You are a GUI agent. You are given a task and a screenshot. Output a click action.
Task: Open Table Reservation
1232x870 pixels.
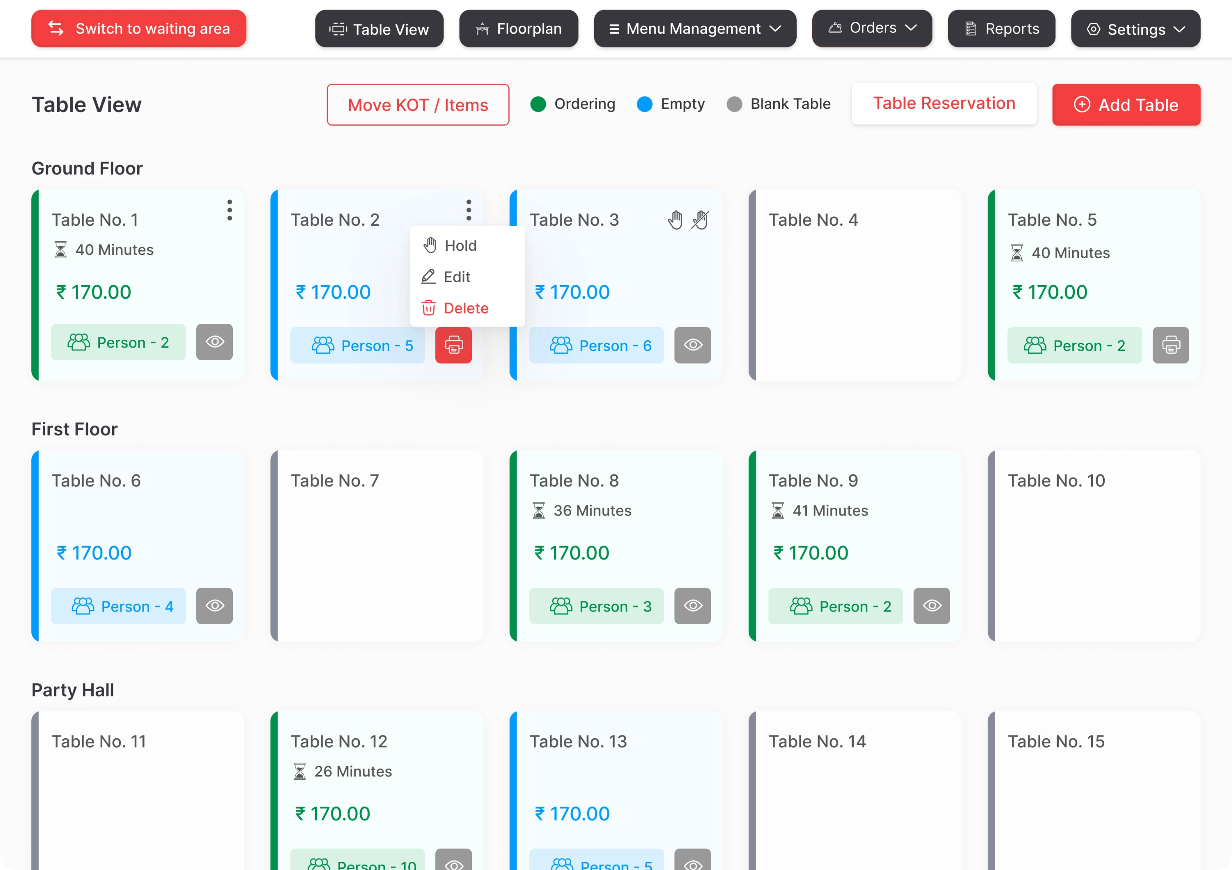[944, 103]
